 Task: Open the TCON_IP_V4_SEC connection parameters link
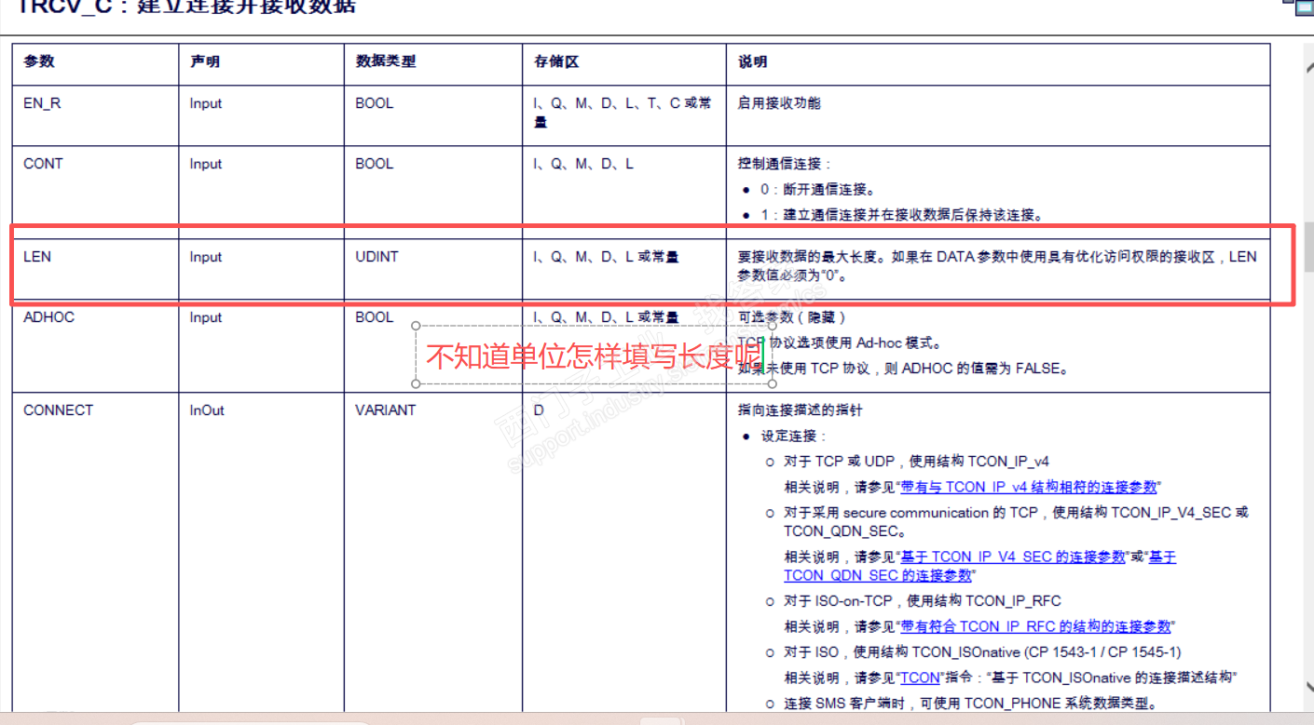coord(1013,557)
